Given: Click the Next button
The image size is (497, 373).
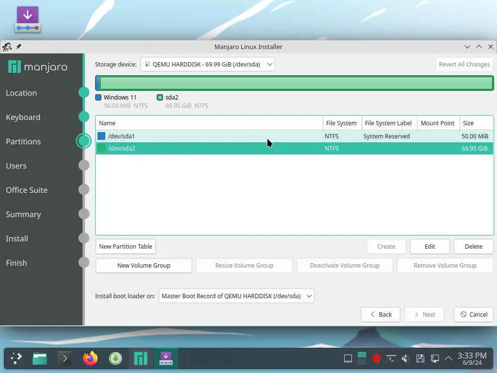Looking at the screenshot, I should point(424,314).
